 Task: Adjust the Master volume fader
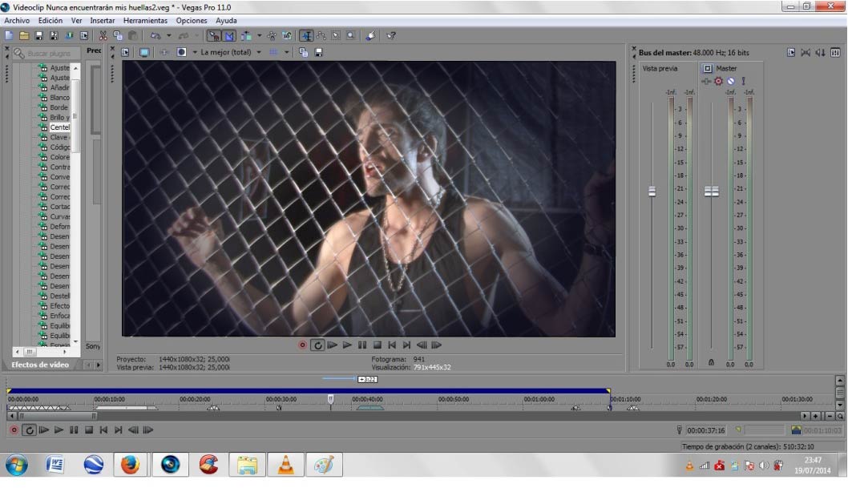coord(711,192)
